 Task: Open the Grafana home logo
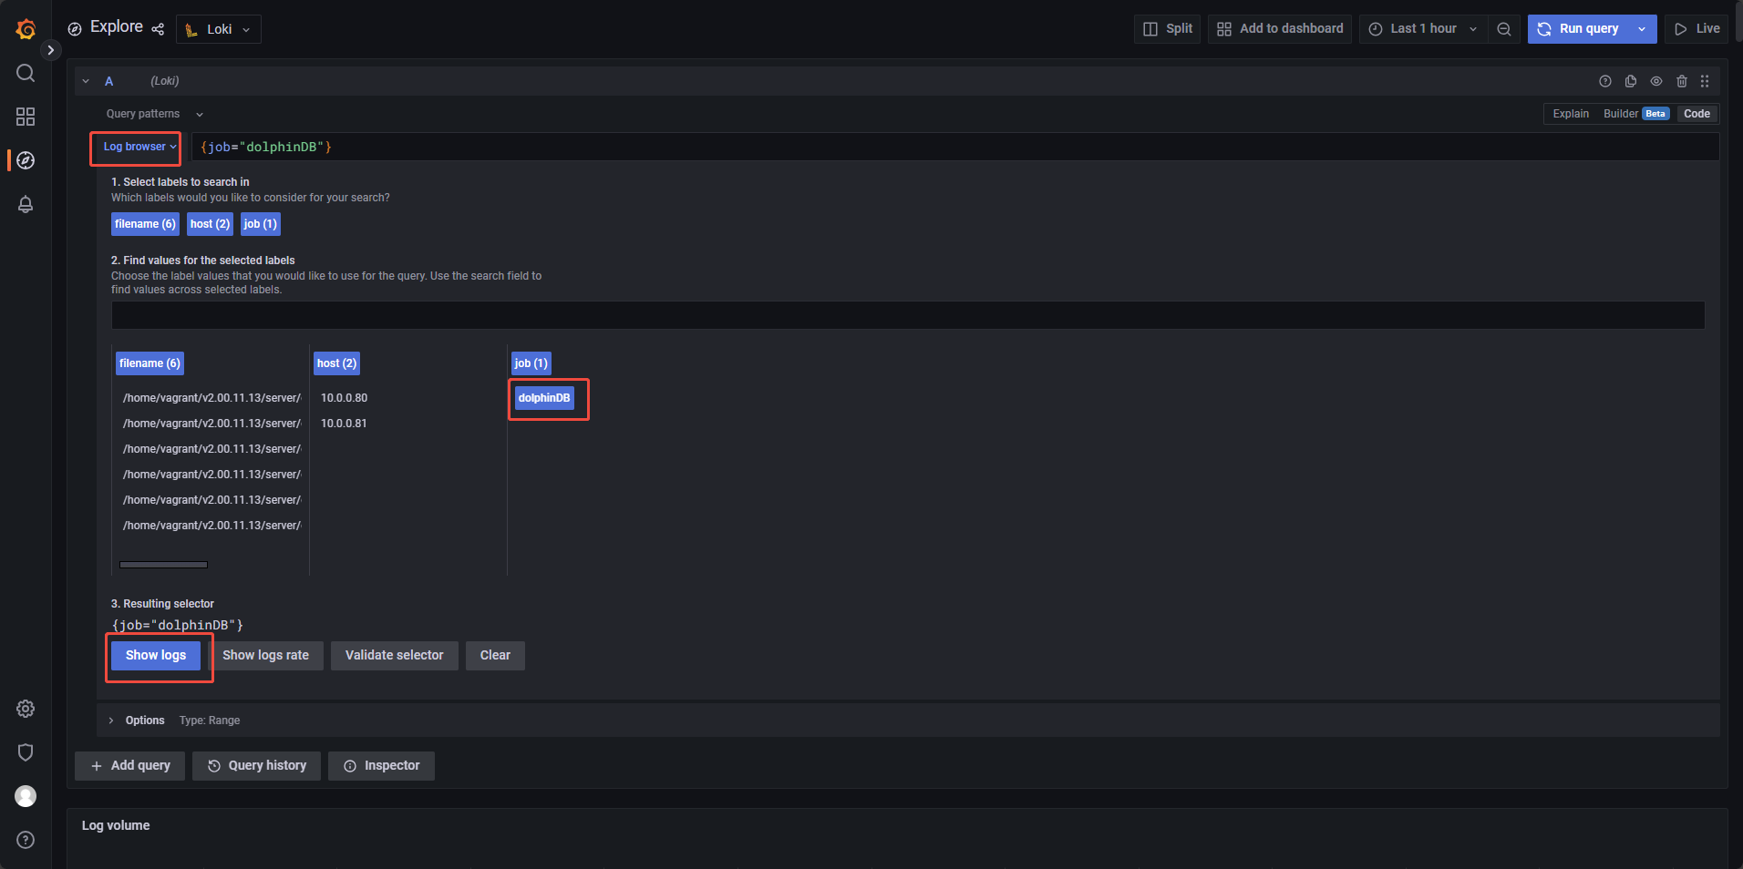point(26,29)
